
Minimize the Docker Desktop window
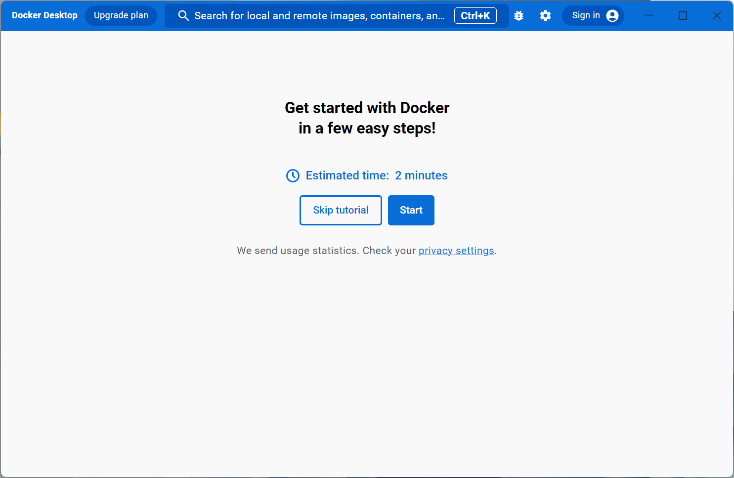[649, 16]
